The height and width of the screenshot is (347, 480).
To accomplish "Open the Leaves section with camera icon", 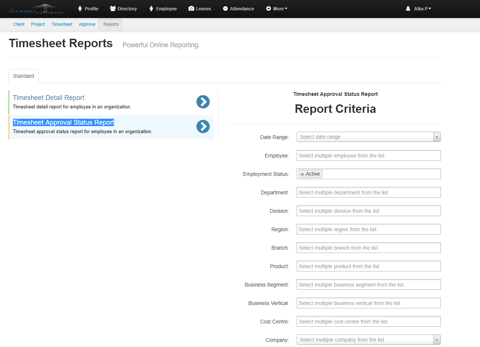I will [200, 9].
